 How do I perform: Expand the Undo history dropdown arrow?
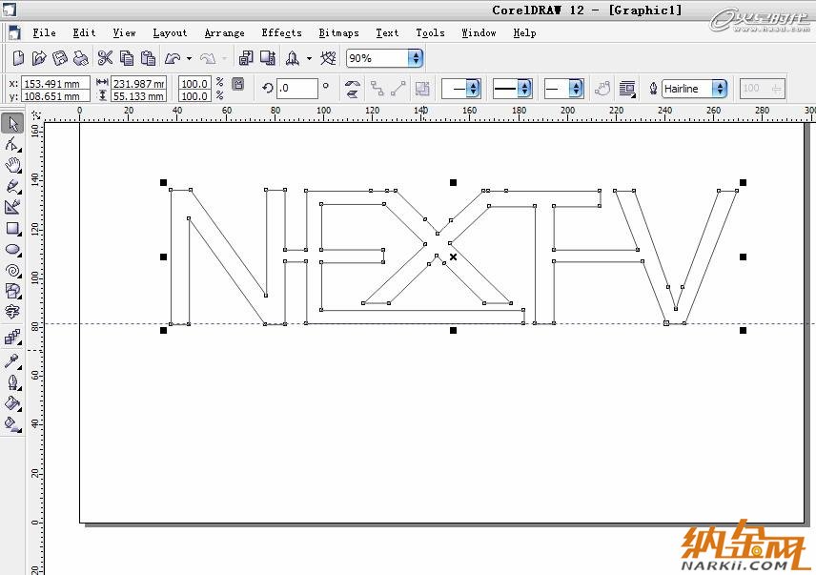[189, 58]
